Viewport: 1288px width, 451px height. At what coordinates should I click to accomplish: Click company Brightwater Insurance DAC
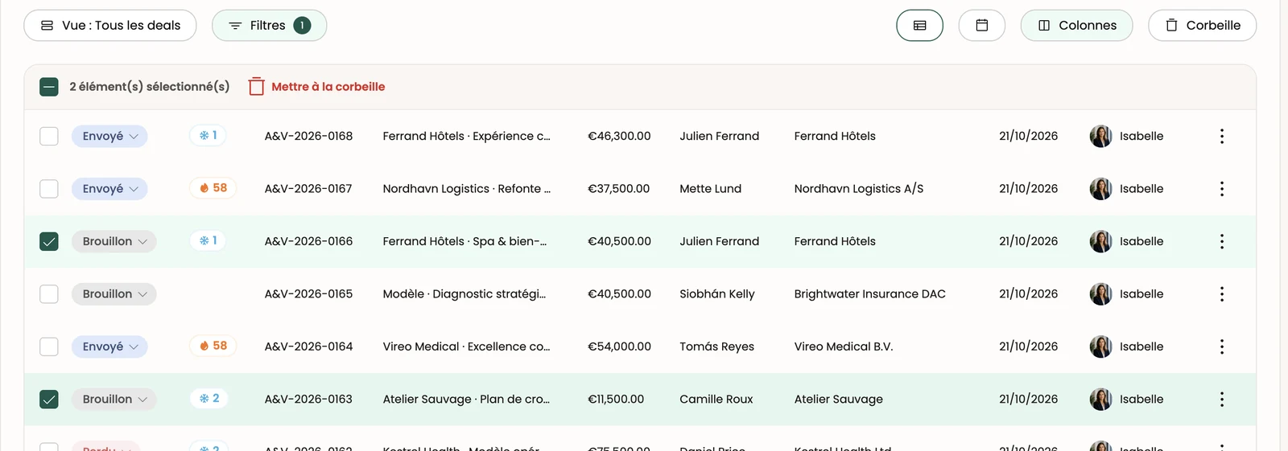869,294
